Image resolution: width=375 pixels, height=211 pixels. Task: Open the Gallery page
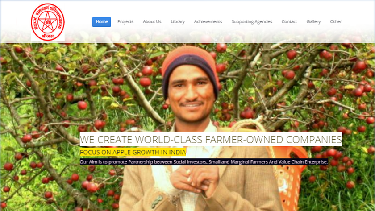(313, 22)
